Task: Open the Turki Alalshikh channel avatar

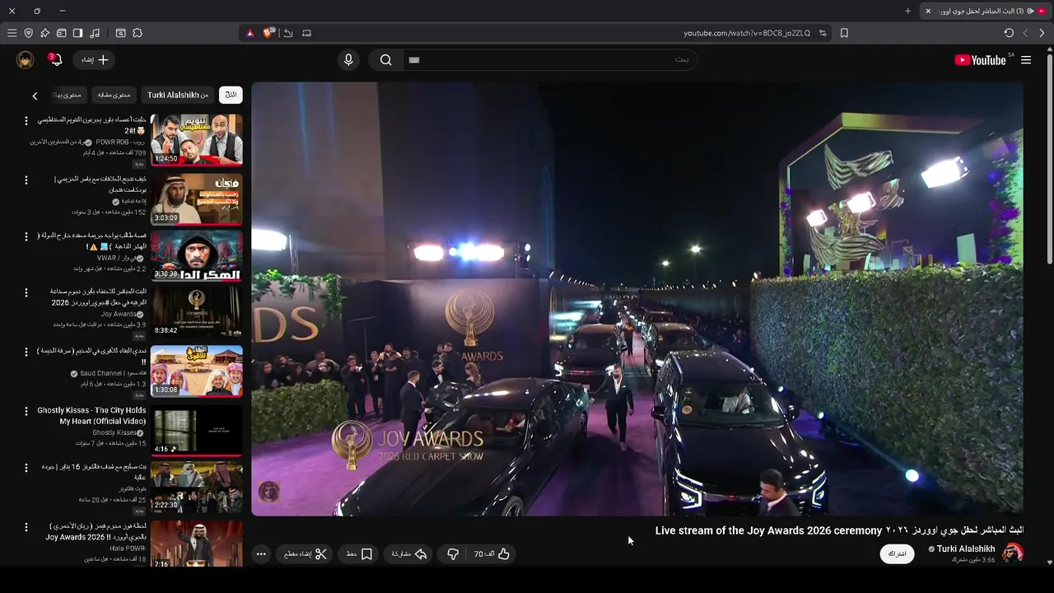Action: coord(1013,553)
